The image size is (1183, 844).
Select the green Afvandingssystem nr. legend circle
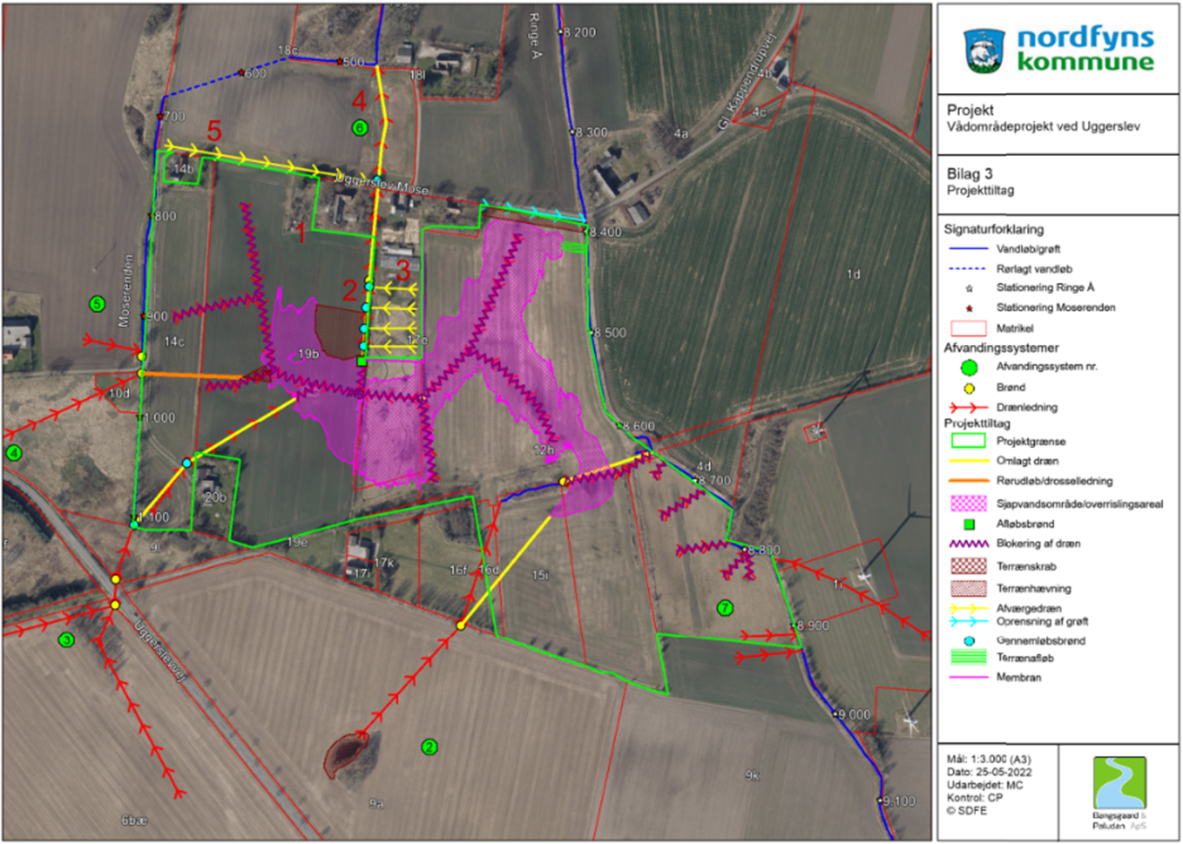[968, 367]
